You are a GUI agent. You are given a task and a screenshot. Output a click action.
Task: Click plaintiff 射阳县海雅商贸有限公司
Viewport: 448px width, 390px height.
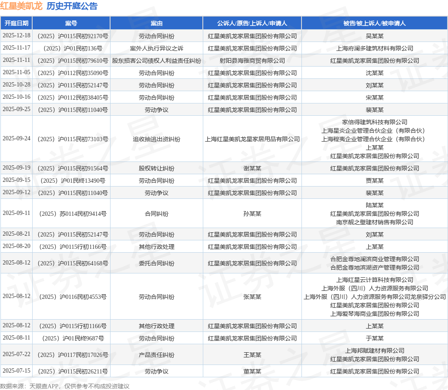point(252,61)
